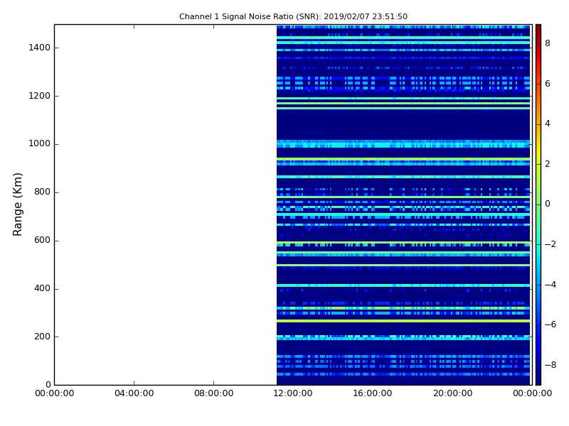
Task: Click the colorbar label 8
Action: pos(548,43)
